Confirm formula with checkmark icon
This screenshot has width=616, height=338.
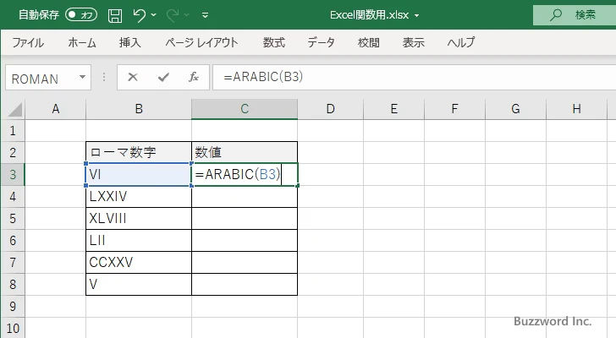pyautogui.click(x=163, y=77)
